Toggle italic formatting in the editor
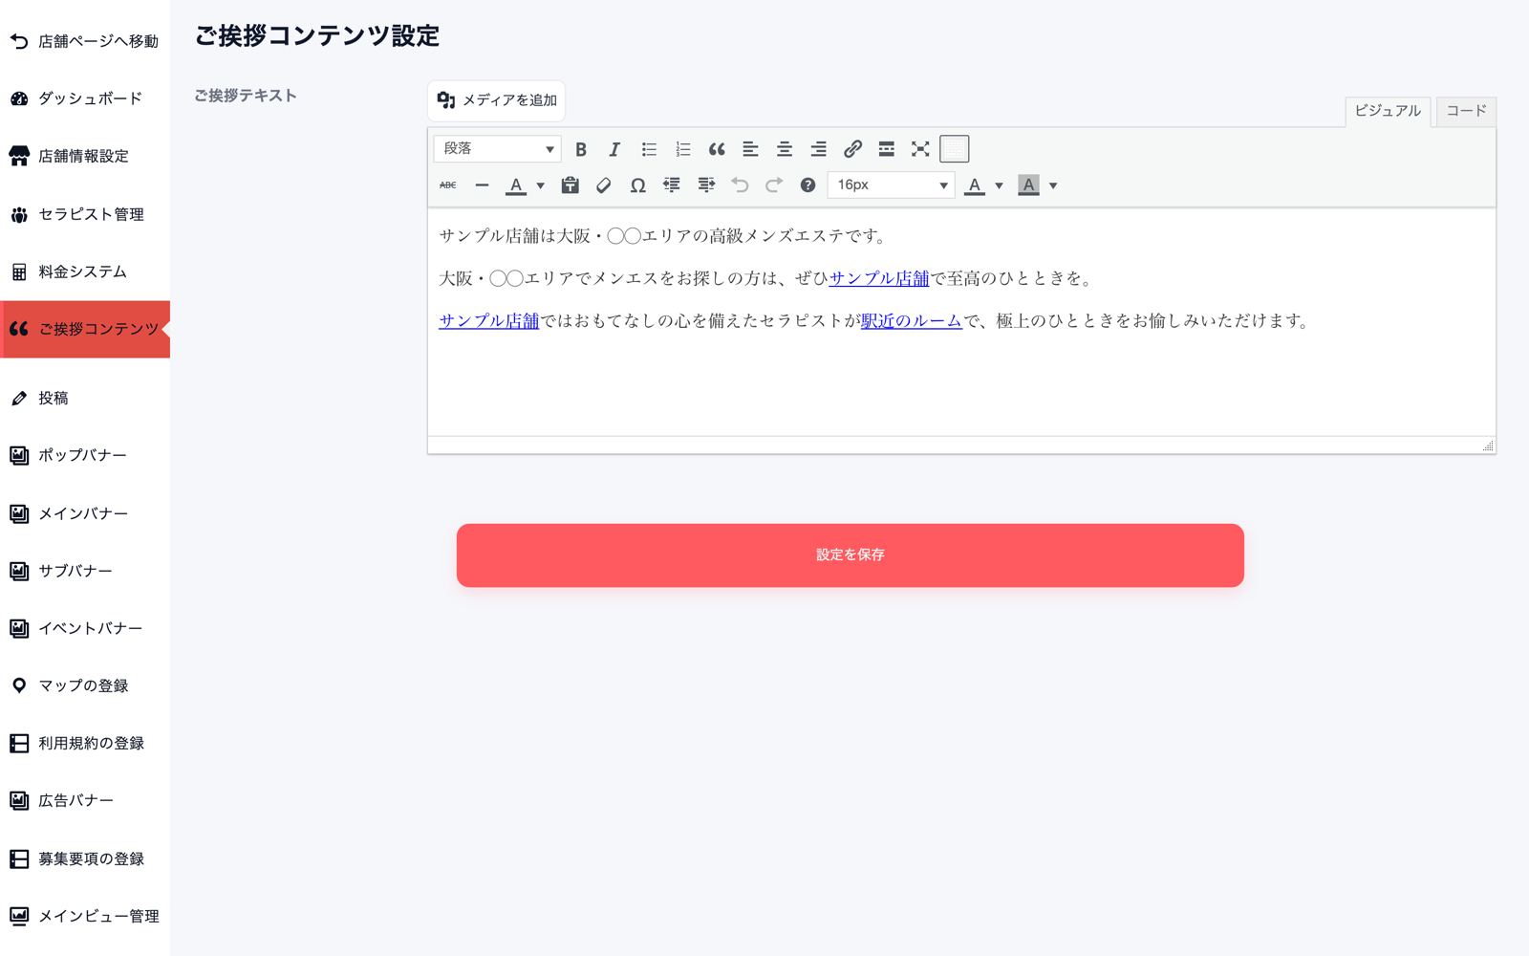This screenshot has height=956, width=1529. [614, 149]
